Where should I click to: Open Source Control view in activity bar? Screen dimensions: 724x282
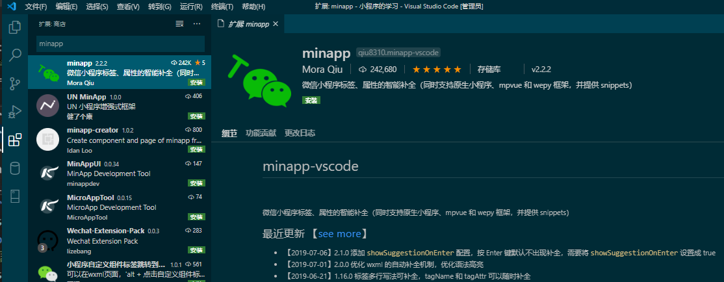(15, 84)
